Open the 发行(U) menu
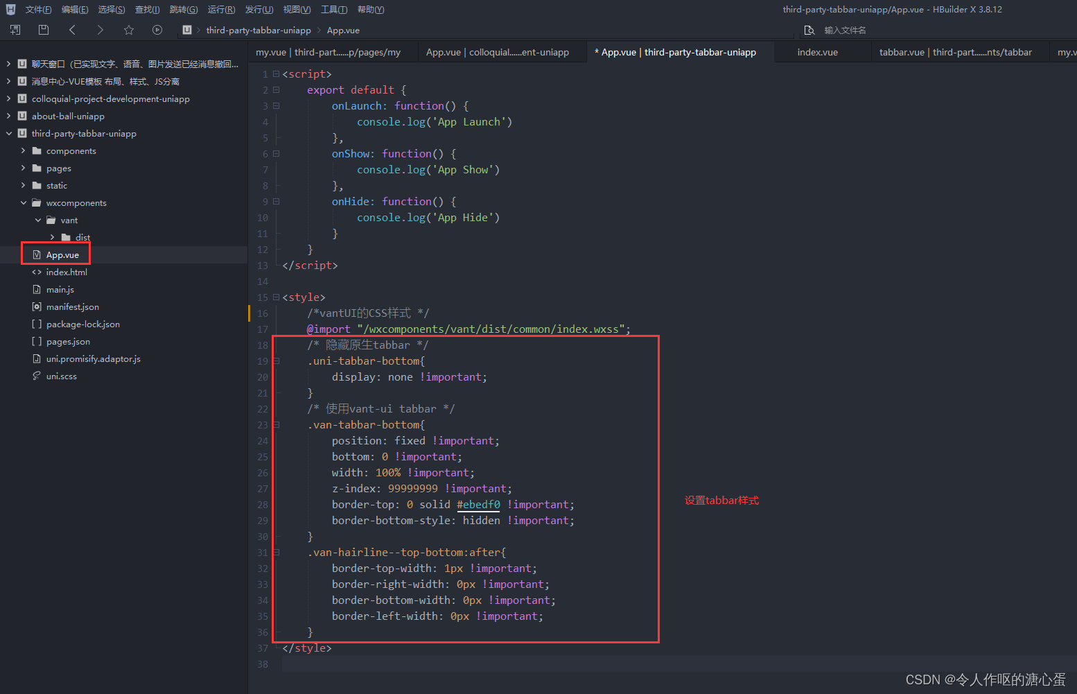This screenshot has width=1077, height=694. click(259, 10)
